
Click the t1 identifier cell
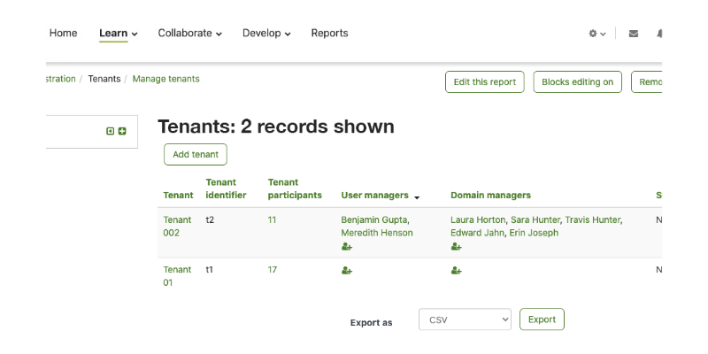[x=210, y=270]
